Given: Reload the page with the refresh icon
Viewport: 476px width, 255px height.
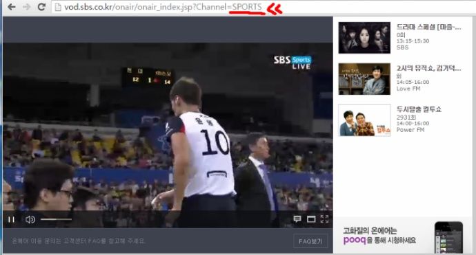Looking at the screenshot, I should (x=41, y=7).
